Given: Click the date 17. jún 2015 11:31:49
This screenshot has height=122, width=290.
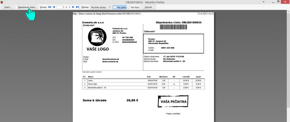Looking at the screenshot, I should (173, 56).
